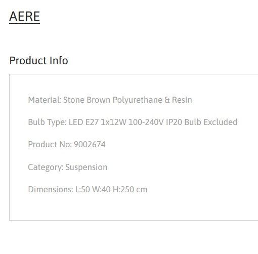Click the L:50 length value

[82, 189]
